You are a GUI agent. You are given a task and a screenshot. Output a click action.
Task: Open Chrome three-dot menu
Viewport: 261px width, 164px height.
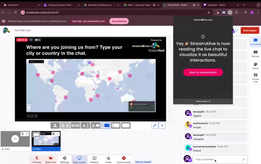(258, 12)
